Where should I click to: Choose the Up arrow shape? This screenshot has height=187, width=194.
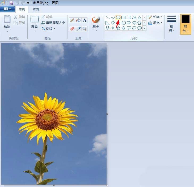(x=140, y=23)
